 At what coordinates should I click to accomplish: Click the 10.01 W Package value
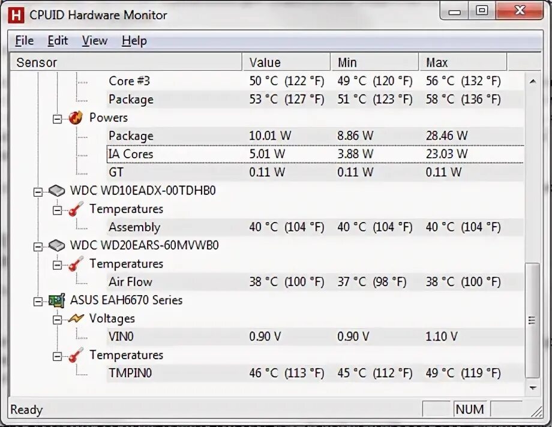point(270,136)
